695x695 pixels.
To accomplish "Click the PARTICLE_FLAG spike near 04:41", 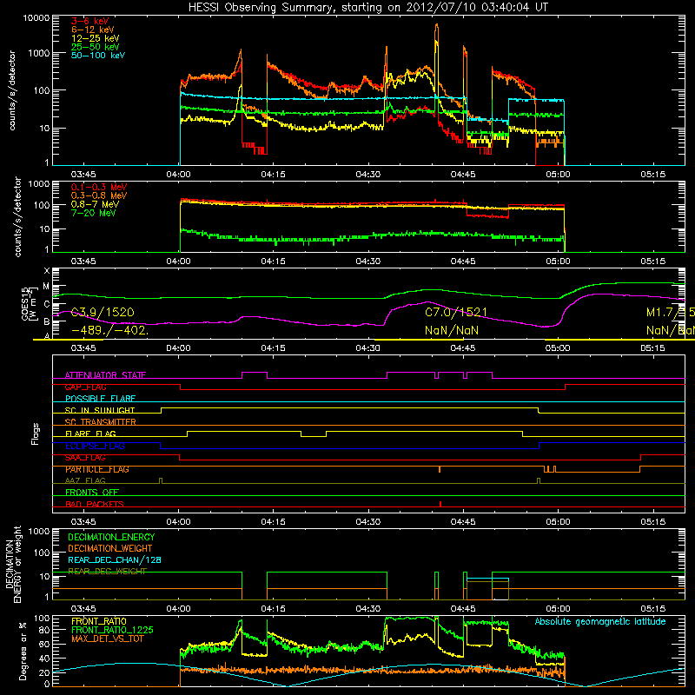I will point(440,469).
